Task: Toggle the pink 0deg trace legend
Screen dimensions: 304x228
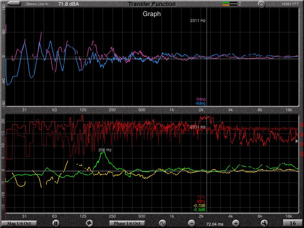Action: coord(201,99)
